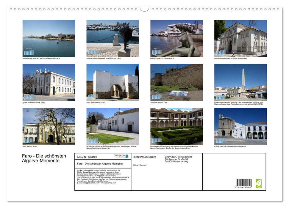Select the mermaid statue harbor photo
289x208 pixels.
176,38
